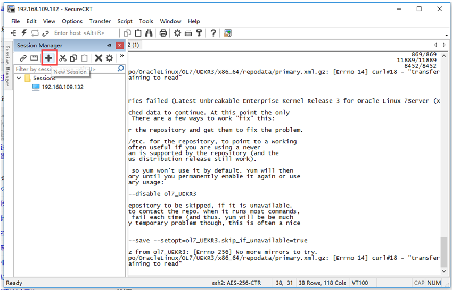Click the 38 Rows, 118 Cols status entry
The image size is (452, 290).
tap(322, 283)
